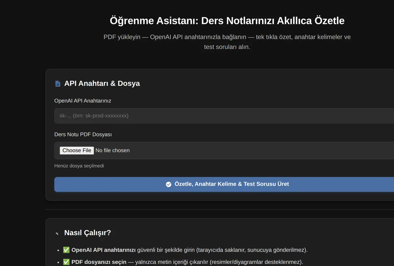Click the Özetle, Anahtar Kelime & Test Sorusu Üret button
The image size is (394, 266).
tap(224, 184)
